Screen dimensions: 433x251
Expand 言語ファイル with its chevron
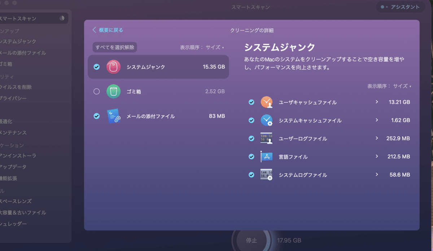(377, 157)
